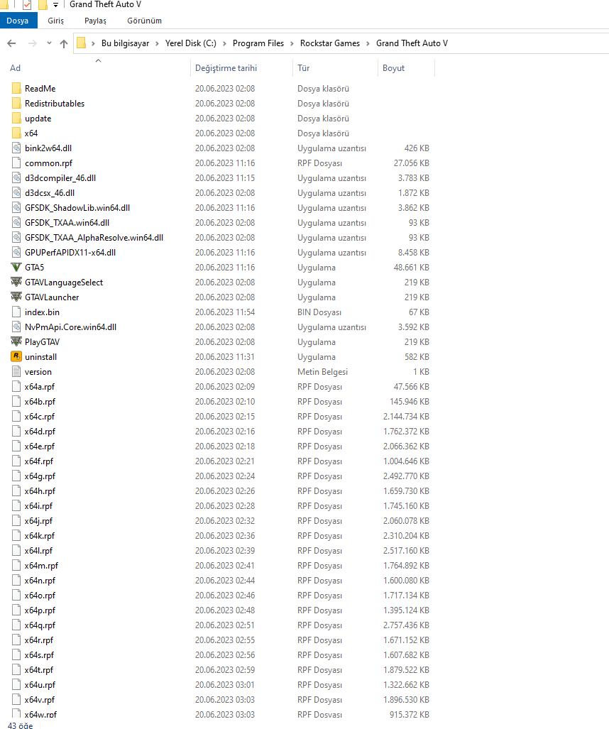Open the Dosya menu
Viewport: 609px width, 729px height.
[x=18, y=21]
